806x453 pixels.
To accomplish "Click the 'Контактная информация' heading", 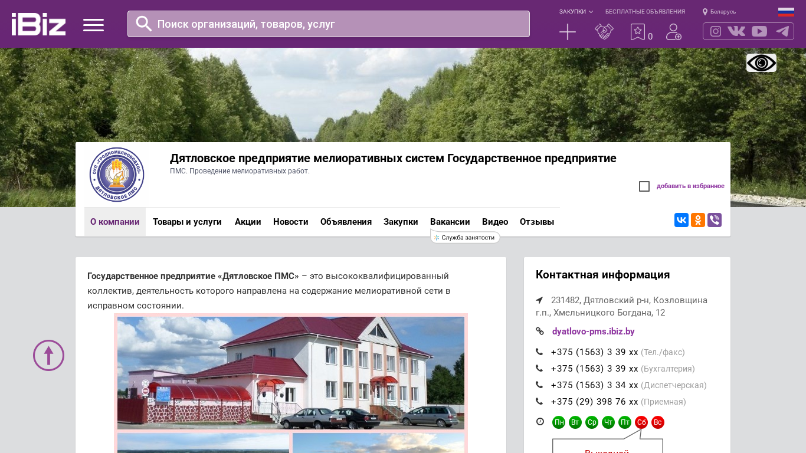I will click(x=602, y=275).
